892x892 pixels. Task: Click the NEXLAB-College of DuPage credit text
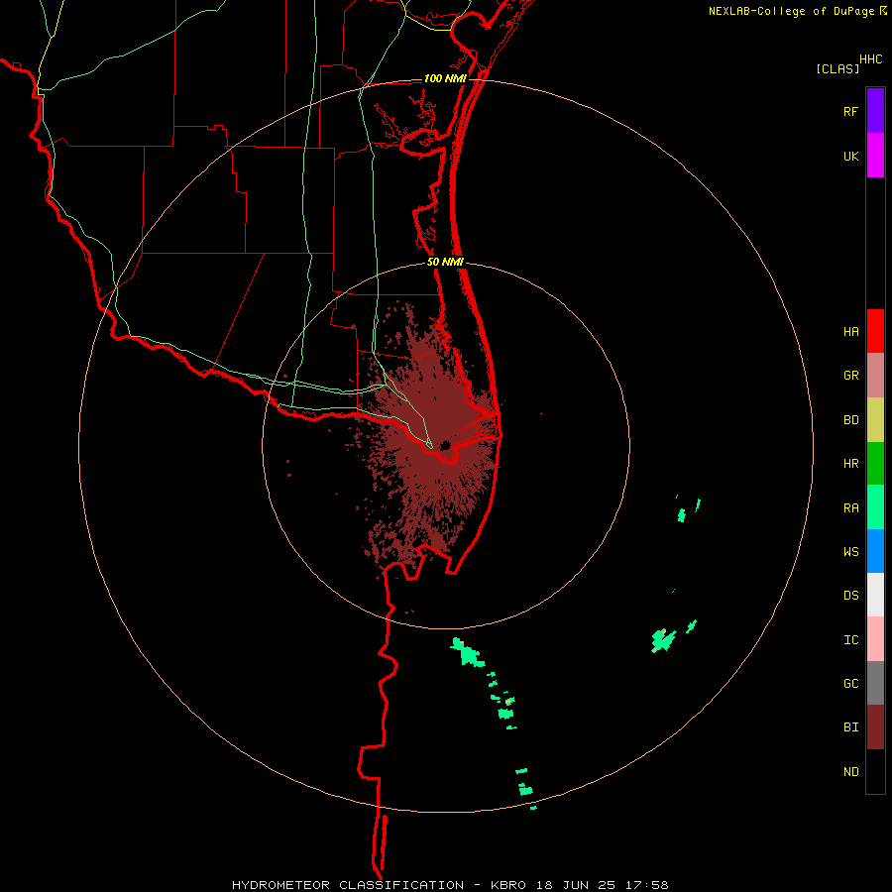pyautogui.click(x=791, y=11)
